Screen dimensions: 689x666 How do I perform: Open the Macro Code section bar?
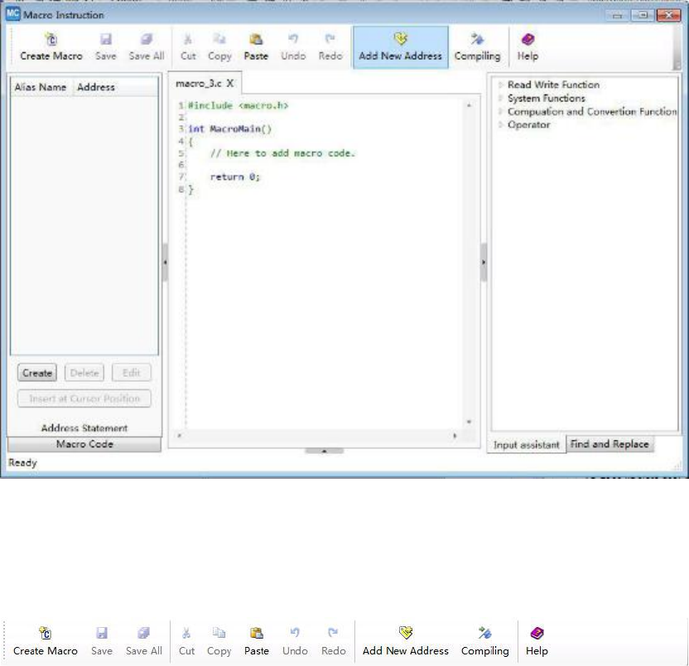tap(84, 444)
